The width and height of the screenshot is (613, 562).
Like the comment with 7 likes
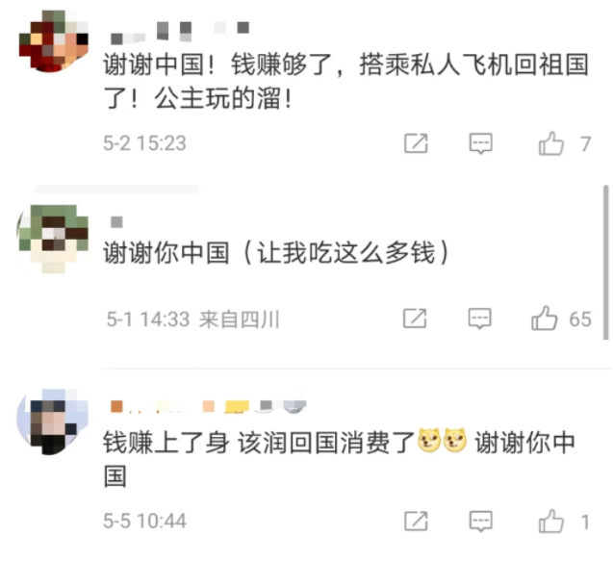coord(550,143)
